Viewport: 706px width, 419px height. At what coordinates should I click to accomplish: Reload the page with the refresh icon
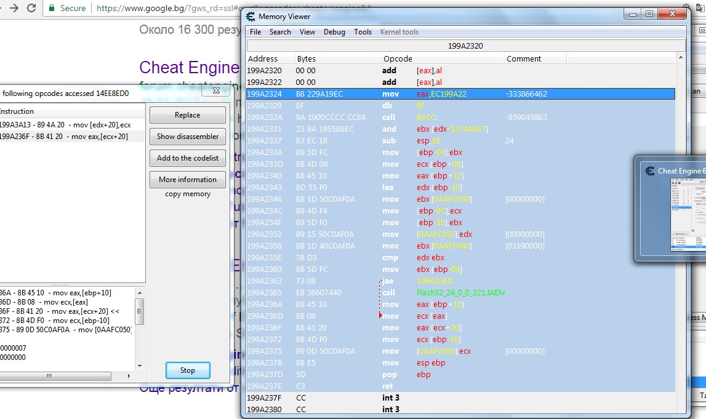point(31,9)
